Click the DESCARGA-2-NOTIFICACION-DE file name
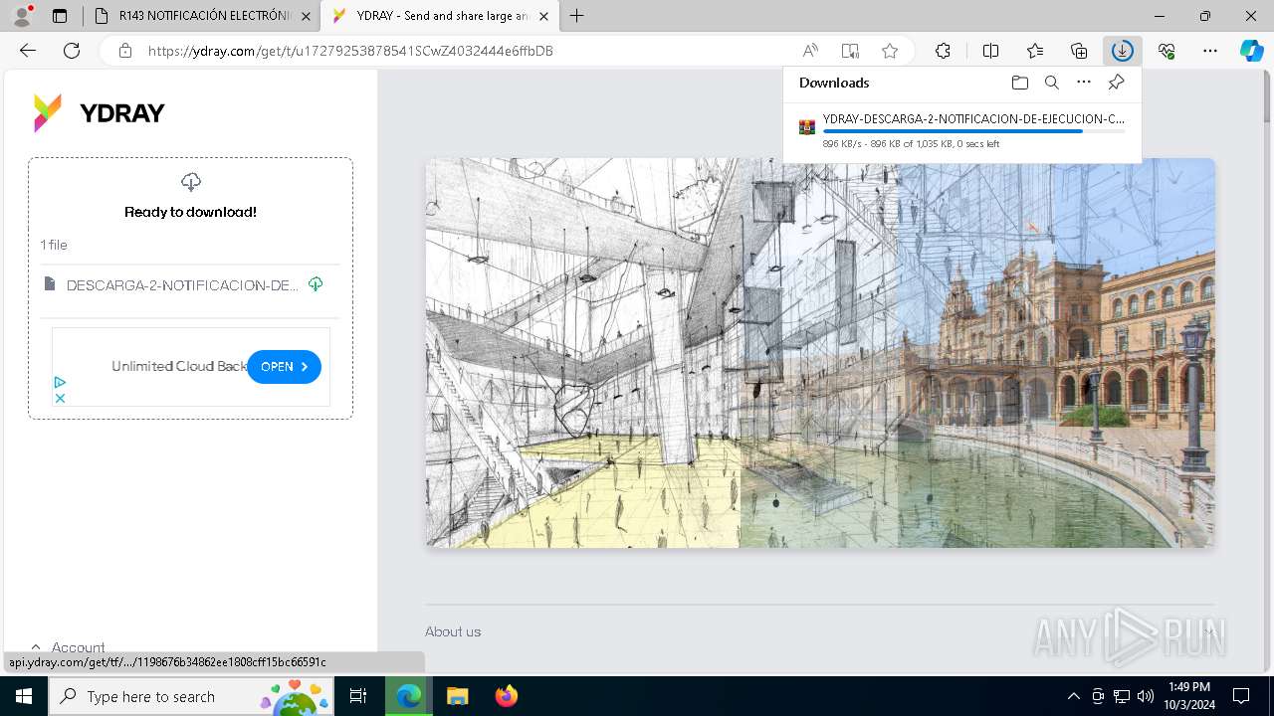The width and height of the screenshot is (1274, 716). [x=182, y=285]
